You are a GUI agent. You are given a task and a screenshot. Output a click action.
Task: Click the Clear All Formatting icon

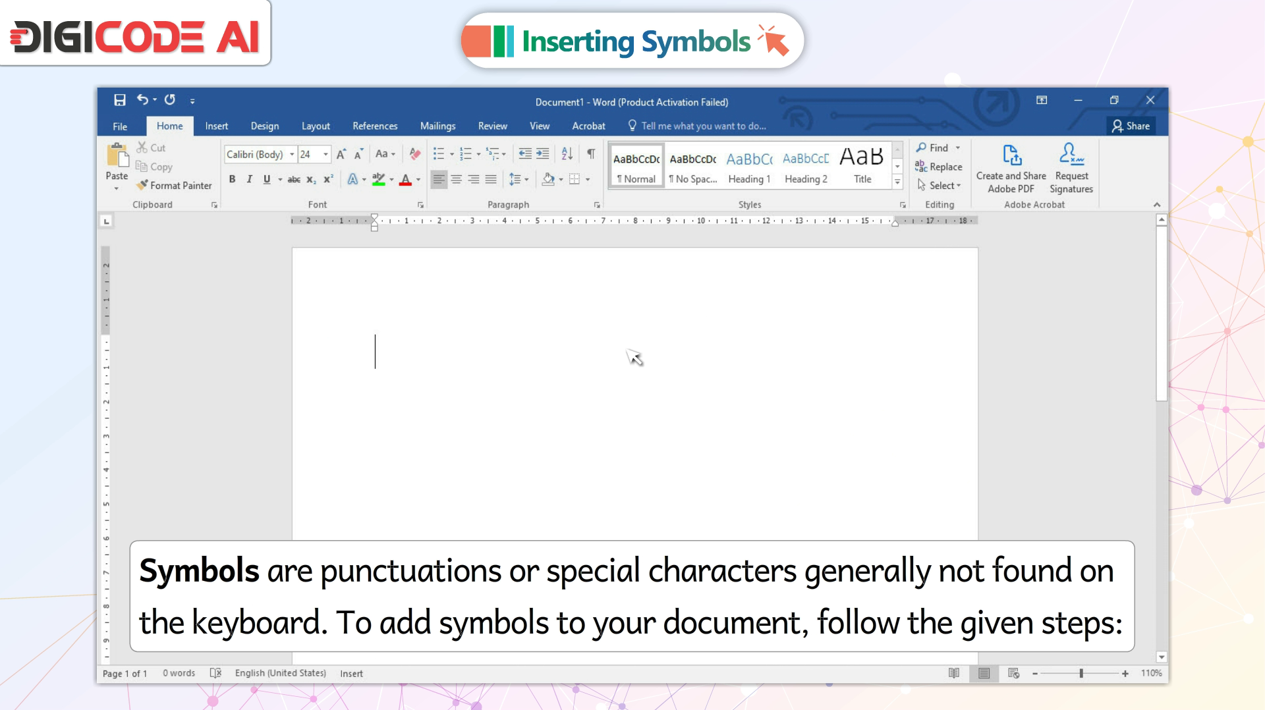(414, 154)
